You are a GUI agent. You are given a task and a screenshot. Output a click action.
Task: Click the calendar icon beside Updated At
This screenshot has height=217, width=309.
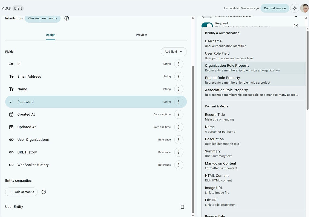tap(11, 127)
